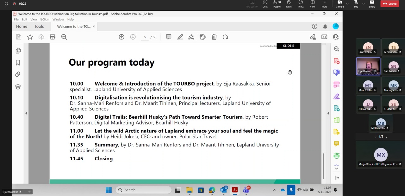The image size is (405, 196).
Task: Click the PDF vertical scrollbar thumb
Action: pyautogui.click(x=324, y=166)
